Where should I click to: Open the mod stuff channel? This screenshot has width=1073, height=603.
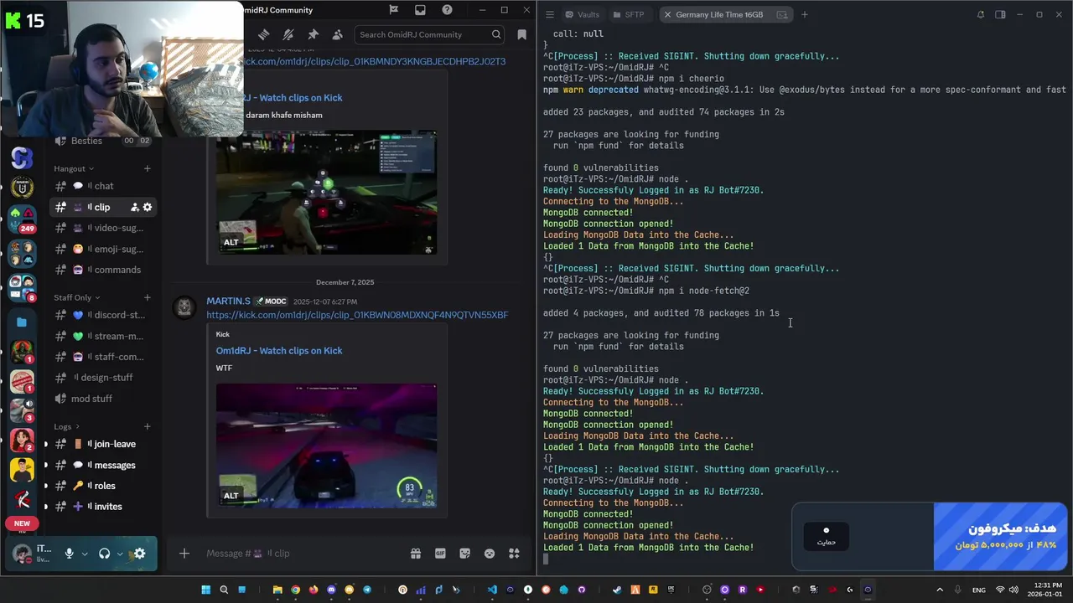pyautogui.click(x=103, y=399)
